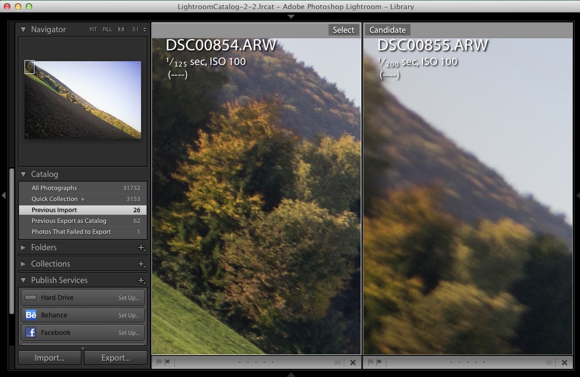Click the DSC00854.ARW Select photo

[x=256, y=196]
